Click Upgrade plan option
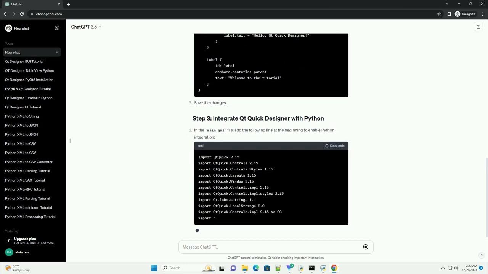The height and width of the screenshot is (274, 488). pyautogui.click(x=32, y=241)
